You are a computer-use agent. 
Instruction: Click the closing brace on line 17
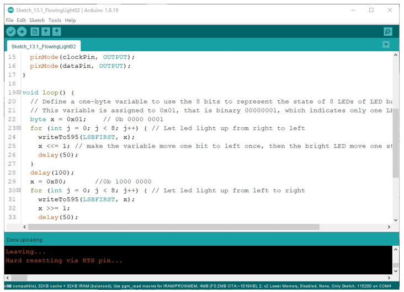(24, 75)
